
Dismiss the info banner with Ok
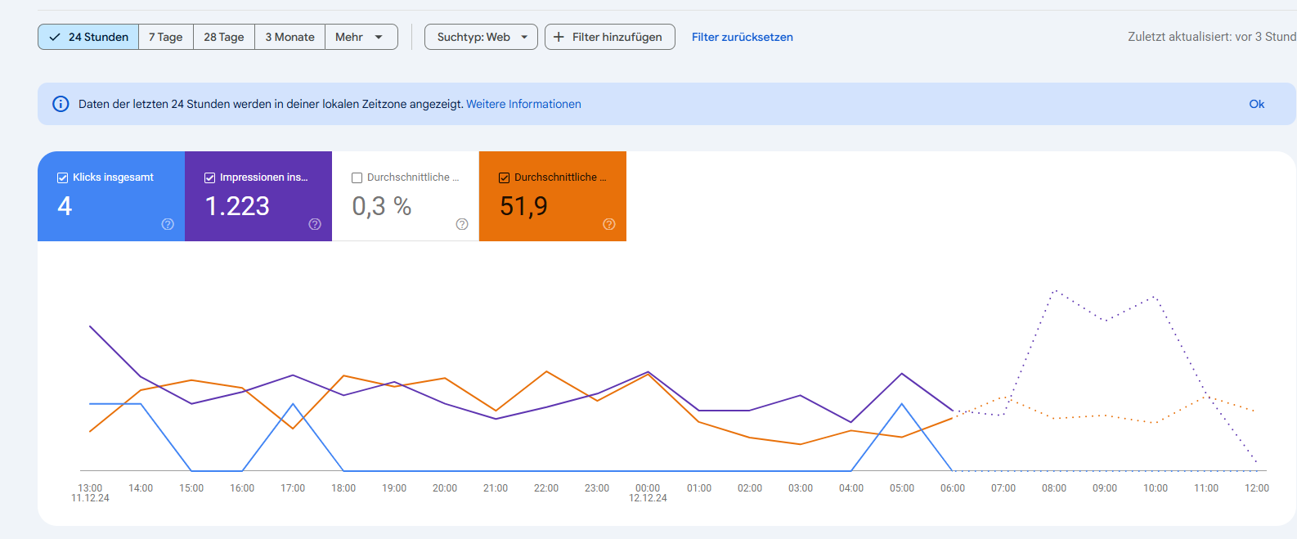(x=1256, y=104)
